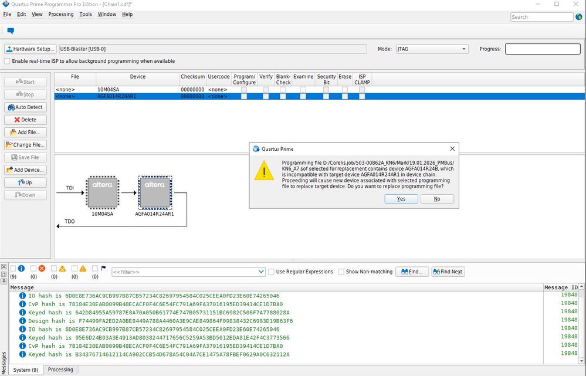This screenshot has height=376, width=586.
Task: Click No in Quartus Prime dialog
Action: (x=437, y=199)
